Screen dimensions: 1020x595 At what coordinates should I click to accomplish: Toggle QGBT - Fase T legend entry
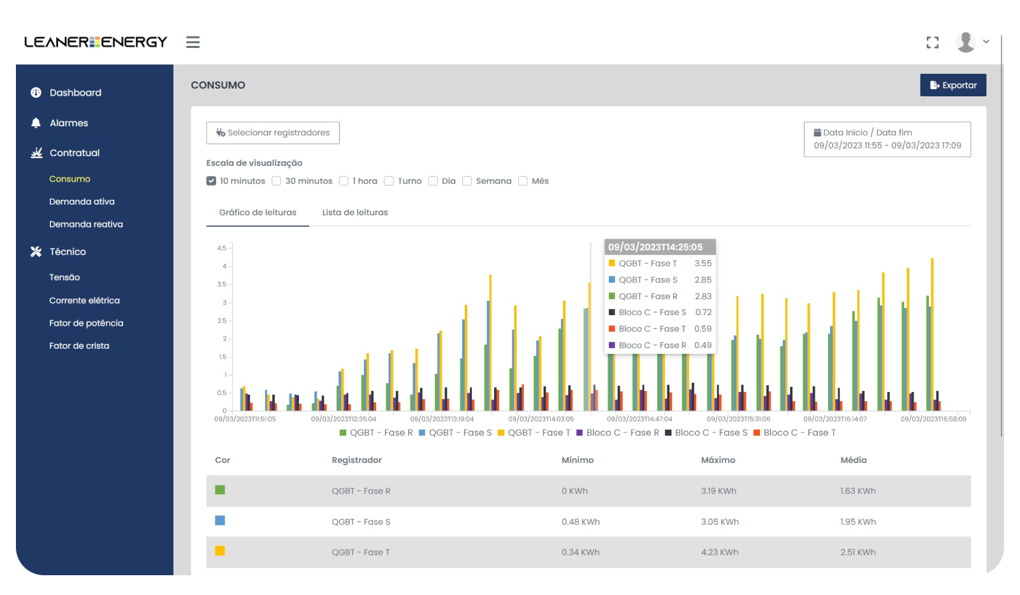[534, 433]
